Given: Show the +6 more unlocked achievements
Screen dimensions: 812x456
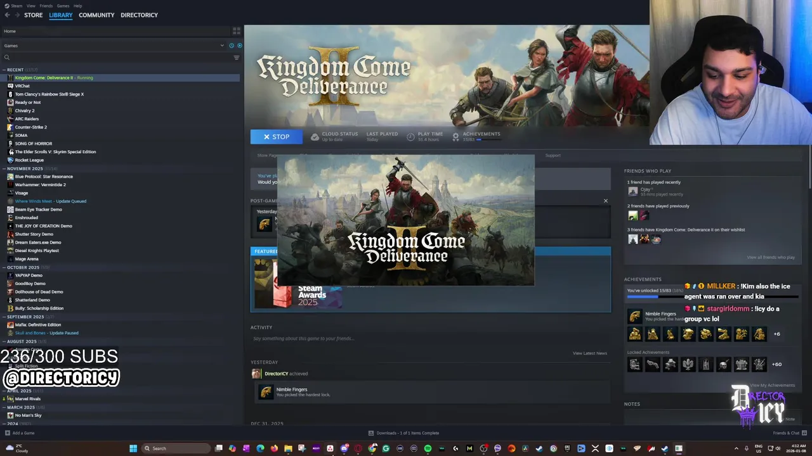Looking at the screenshot, I should [x=777, y=334].
